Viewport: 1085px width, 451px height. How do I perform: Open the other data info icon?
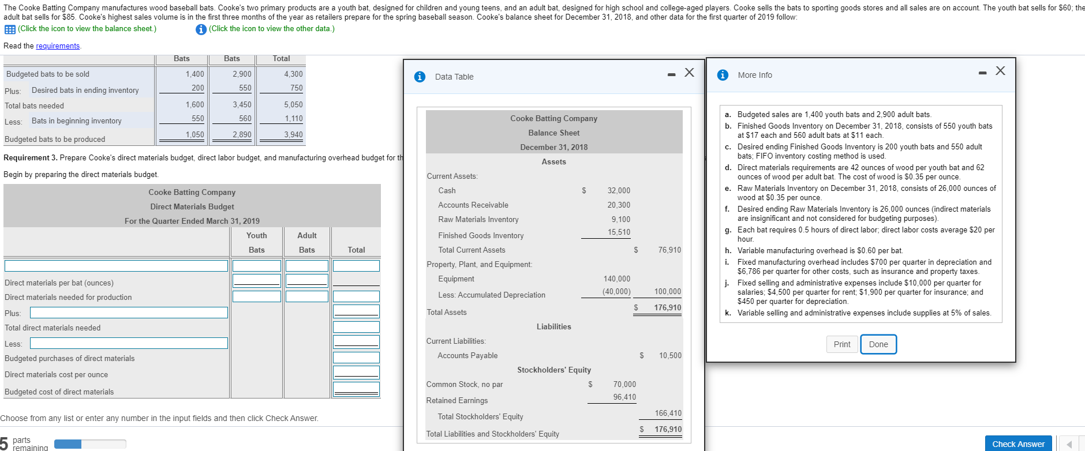pos(201,29)
